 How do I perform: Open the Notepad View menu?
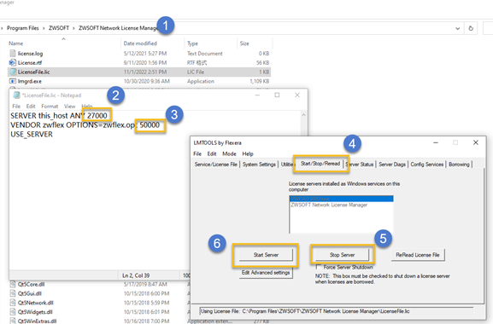click(69, 107)
